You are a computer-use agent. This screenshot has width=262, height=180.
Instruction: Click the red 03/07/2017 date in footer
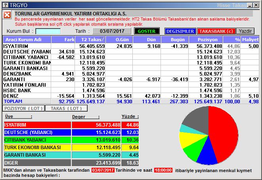point(103,170)
